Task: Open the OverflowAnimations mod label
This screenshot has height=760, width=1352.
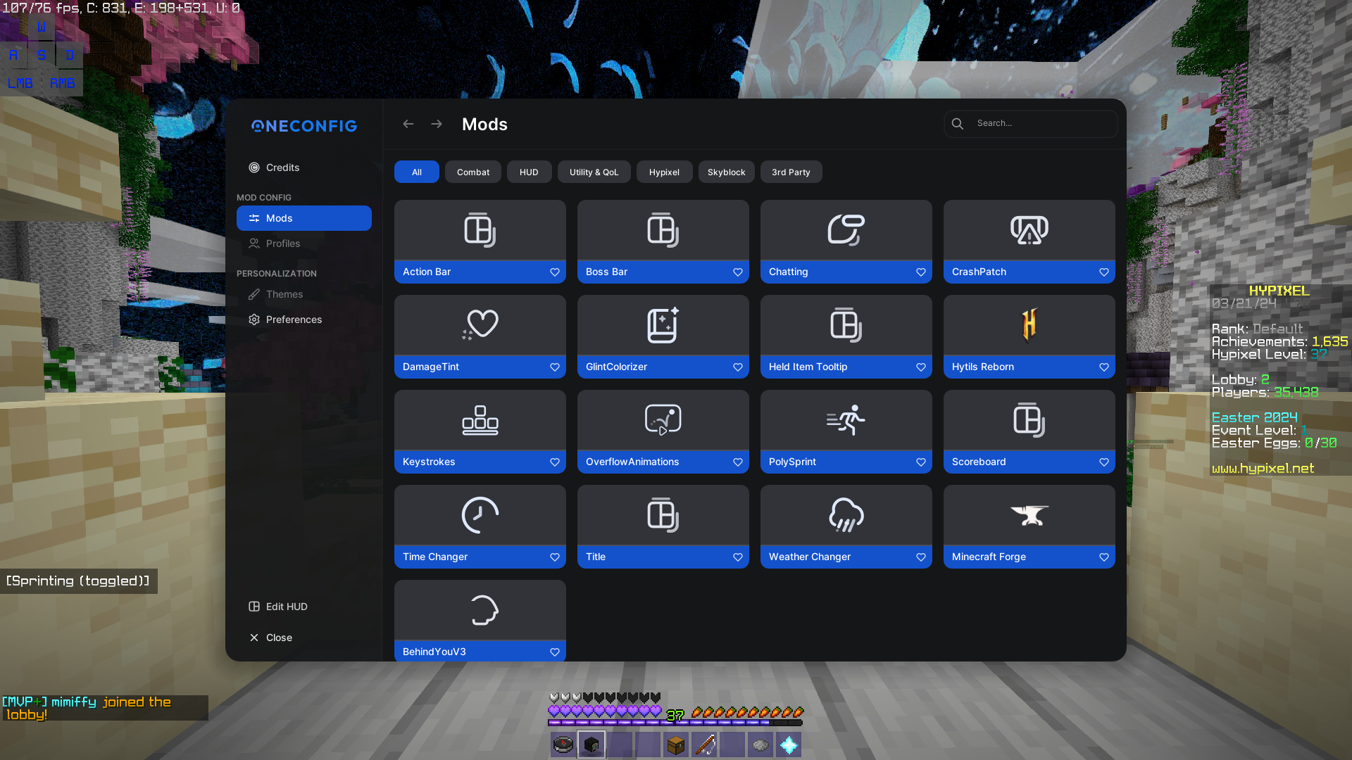Action: 632,462
